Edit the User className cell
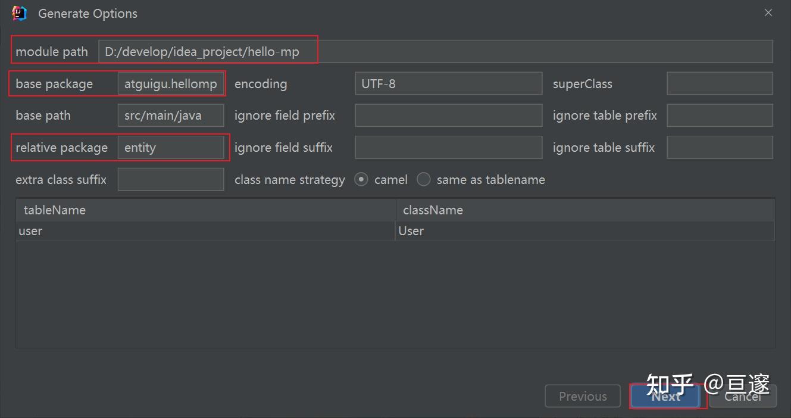The image size is (791, 418). (x=585, y=231)
